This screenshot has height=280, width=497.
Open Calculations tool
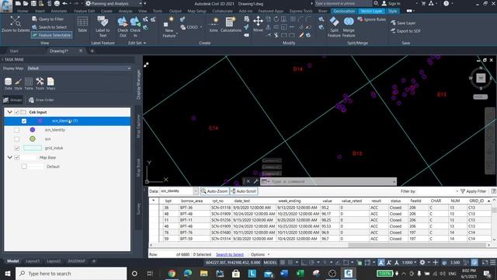(x=231, y=25)
